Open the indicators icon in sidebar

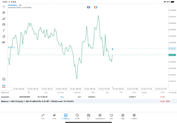point(4,19)
